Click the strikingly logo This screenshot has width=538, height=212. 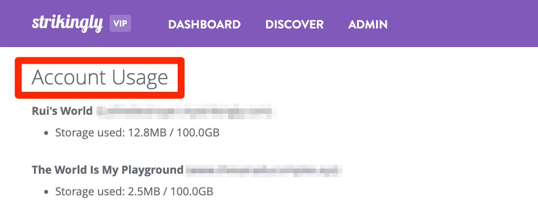68,24
